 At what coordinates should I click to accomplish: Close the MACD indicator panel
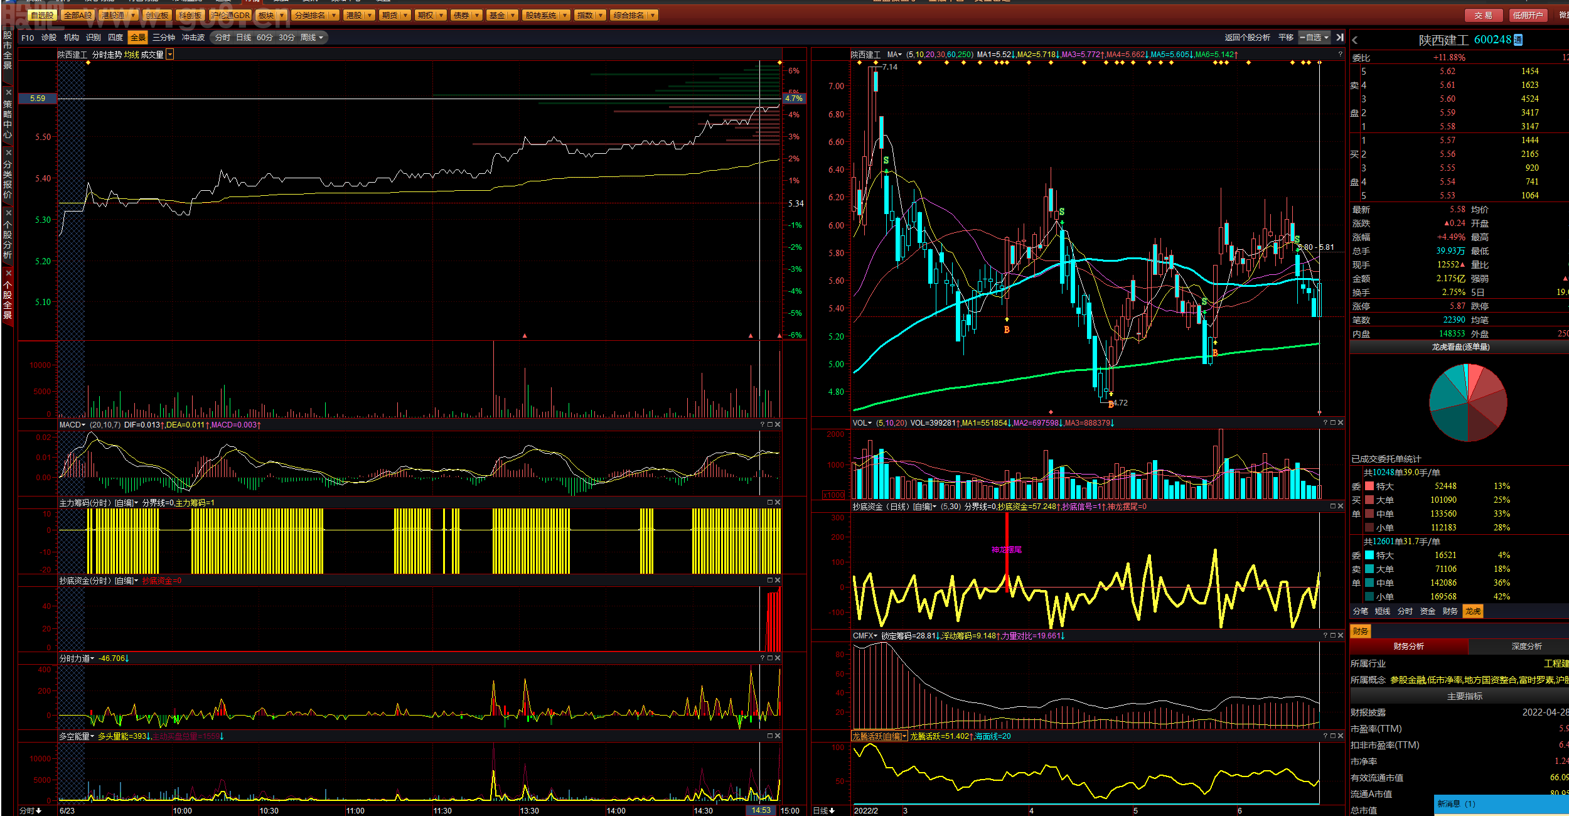(x=778, y=425)
